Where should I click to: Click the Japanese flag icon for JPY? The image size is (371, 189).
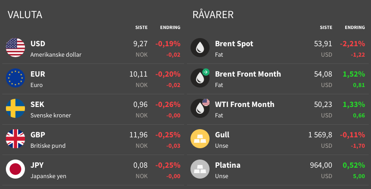pos(15,169)
